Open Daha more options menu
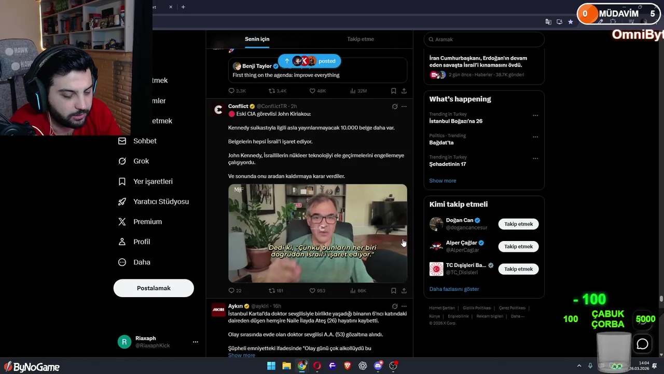This screenshot has width=664, height=374. [134, 262]
